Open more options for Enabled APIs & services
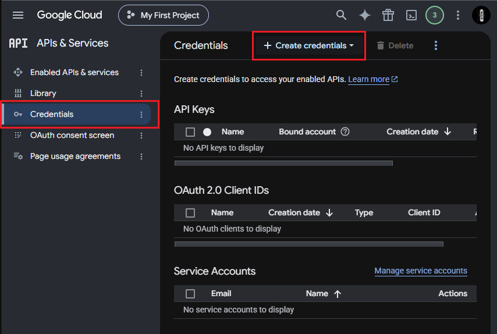Viewport: 497px width, 334px height. (141, 73)
